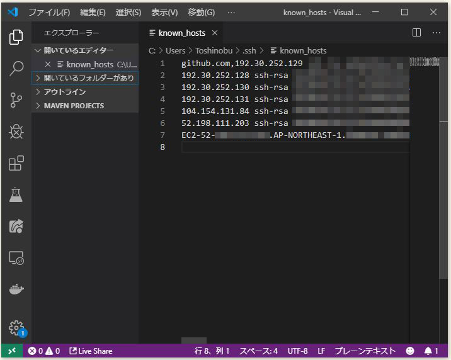Open the Go (移動) menu
The height and width of the screenshot is (360, 451).
pos(201,13)
